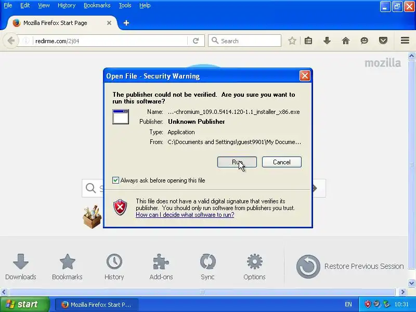Click horizontal scrollbar left arrow
This screenshot has height=312, width=416.
(4, 292)
